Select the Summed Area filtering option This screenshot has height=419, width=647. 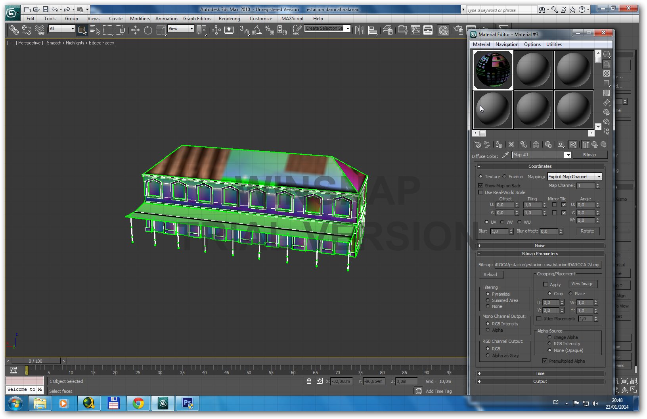(x=488, y=300)
